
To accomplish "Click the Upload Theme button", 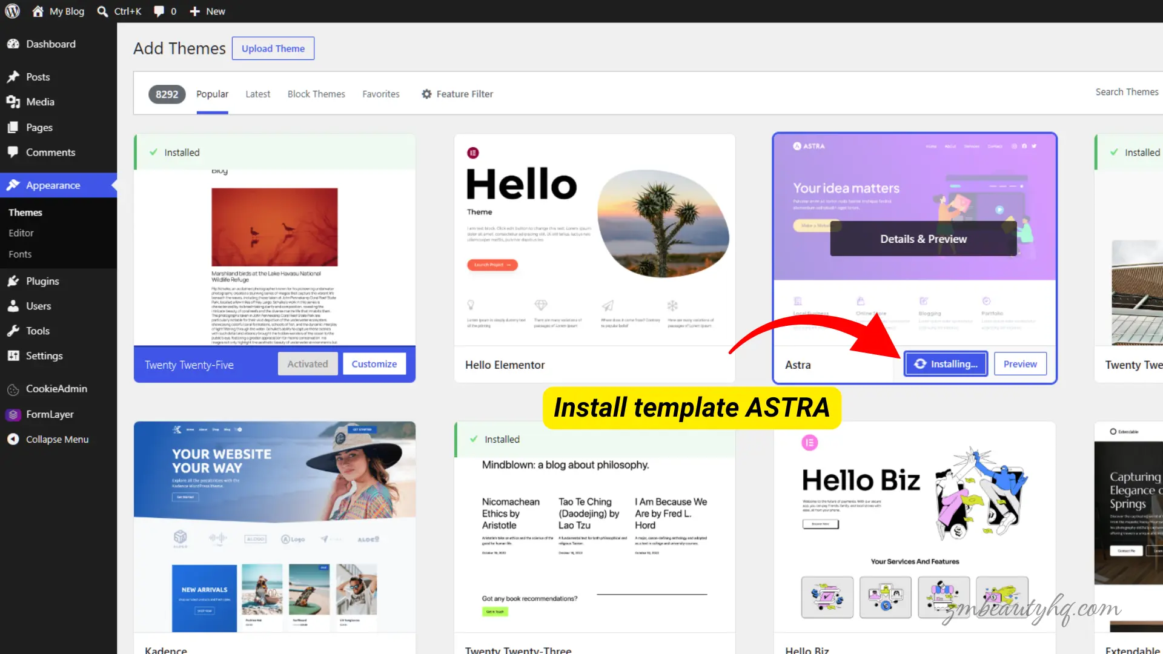I will coord(273,48).
